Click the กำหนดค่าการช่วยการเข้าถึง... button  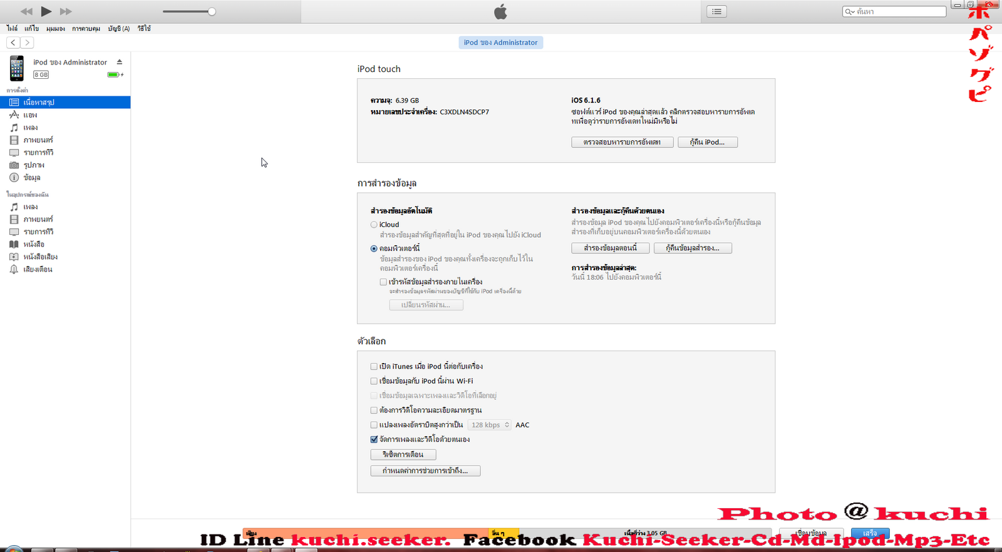425,471
